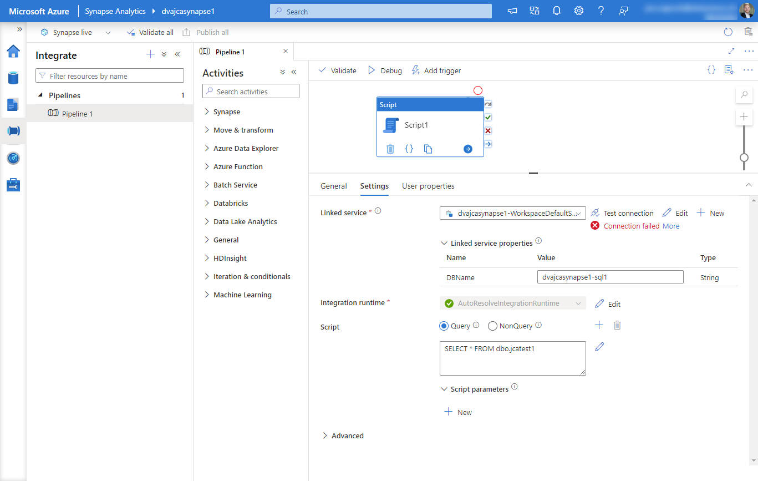This screenshot has width=758, height=481.
Task: Click discard all trash icon in top bar
Action: (749, 32)
